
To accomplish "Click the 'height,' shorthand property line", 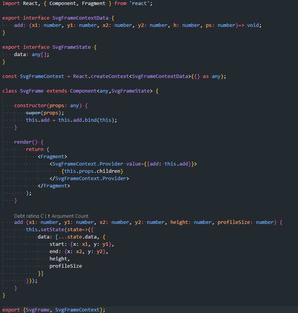I will point(59,259).
